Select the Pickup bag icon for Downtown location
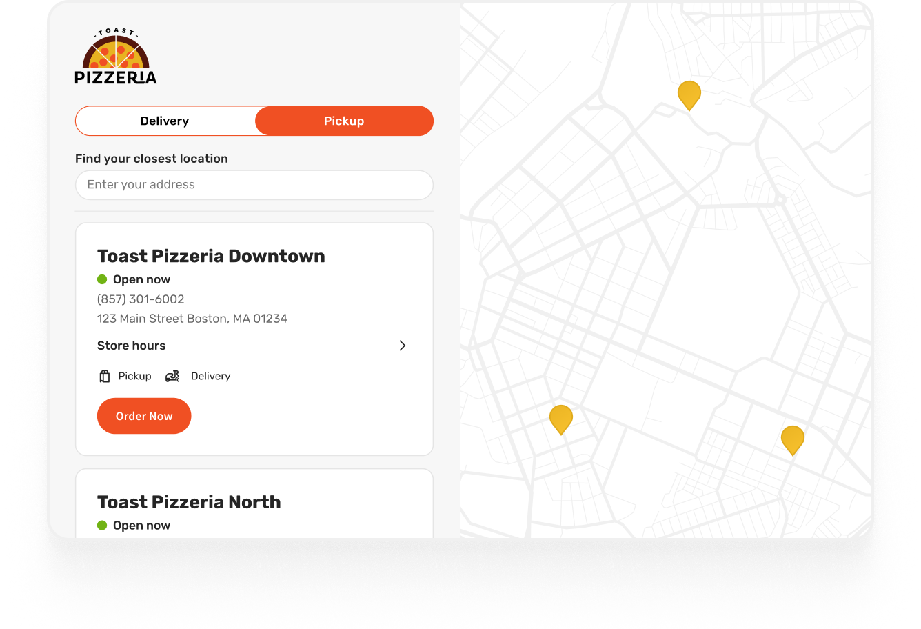 [x=104, y=376]
